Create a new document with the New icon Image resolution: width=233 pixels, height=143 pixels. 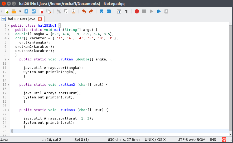pyautogui.click(x=7, y=11)
